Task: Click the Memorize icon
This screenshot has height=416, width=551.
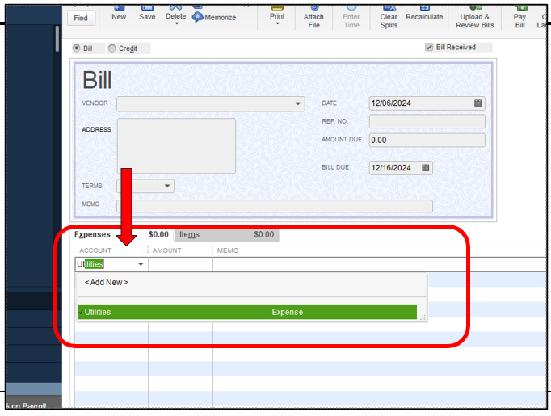Action: [197, 17]
